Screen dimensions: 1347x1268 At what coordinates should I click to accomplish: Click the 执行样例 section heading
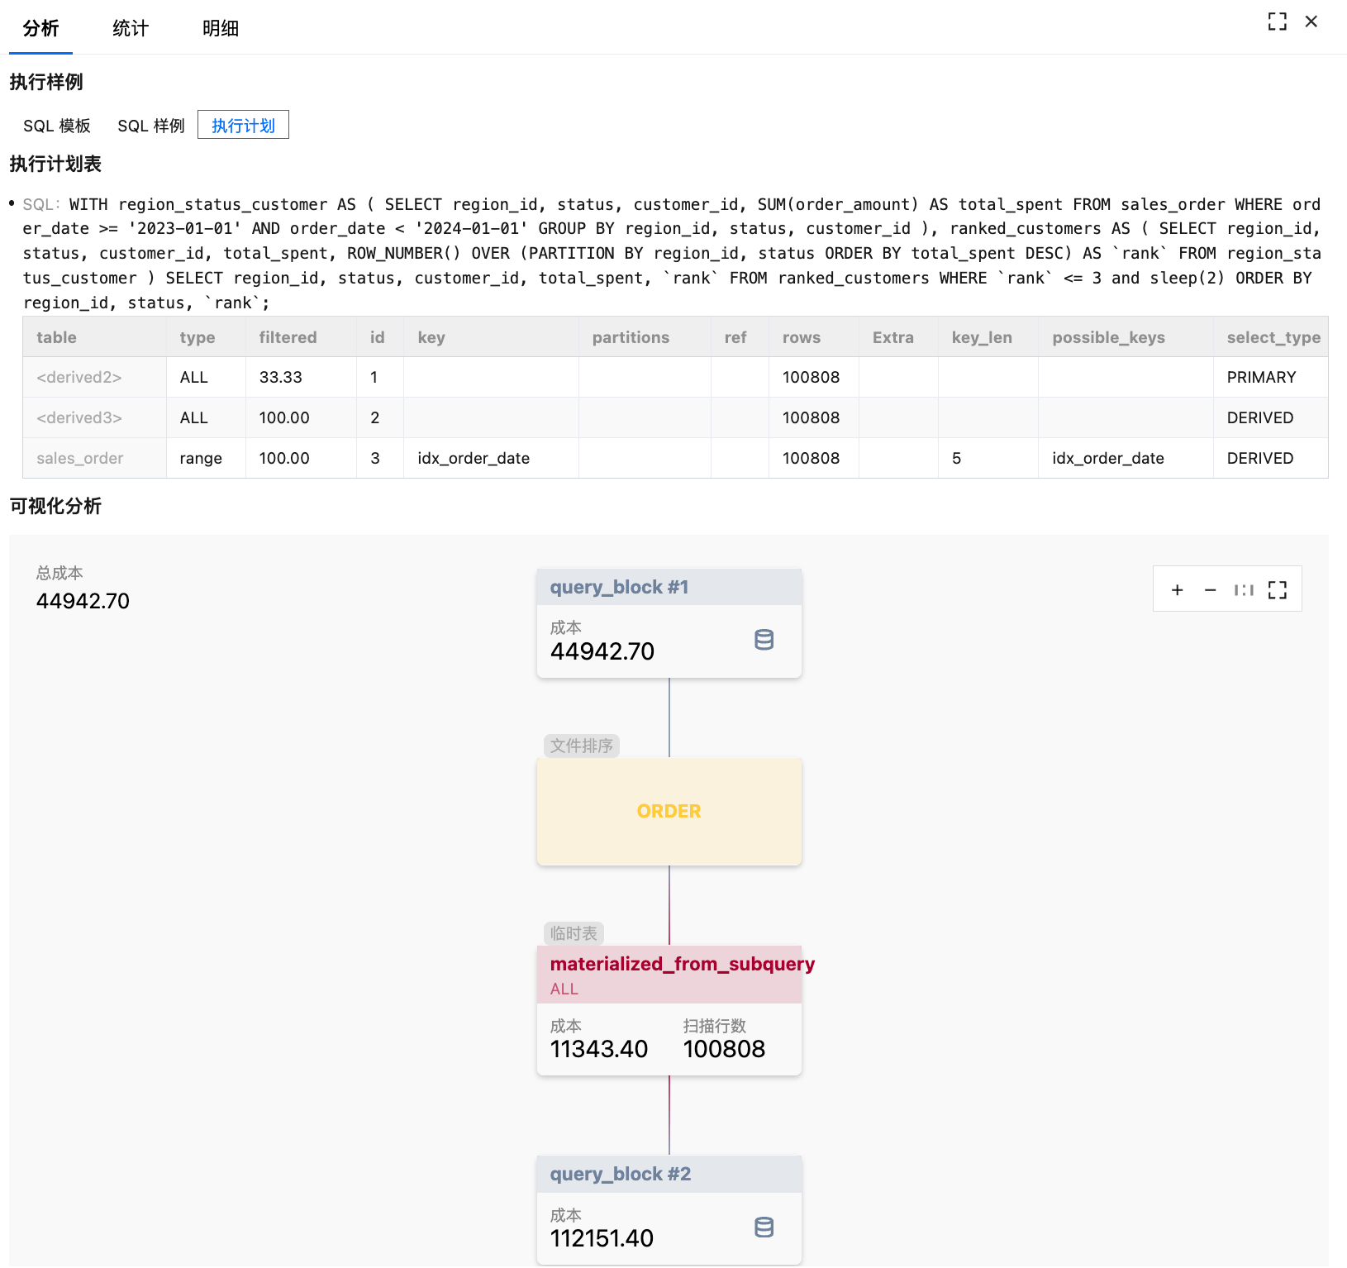click(46, 82)
